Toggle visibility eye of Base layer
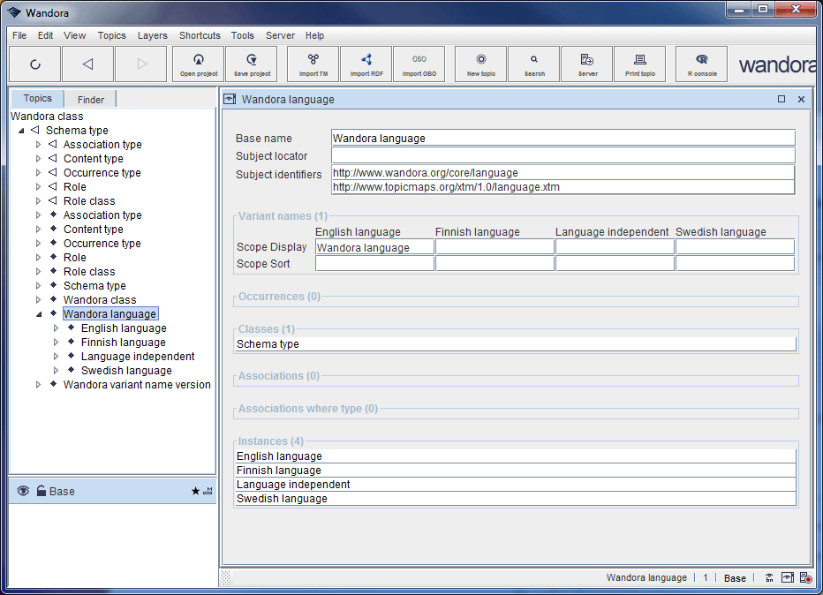This screenshot has height=595, width=823. click(23, 491)
